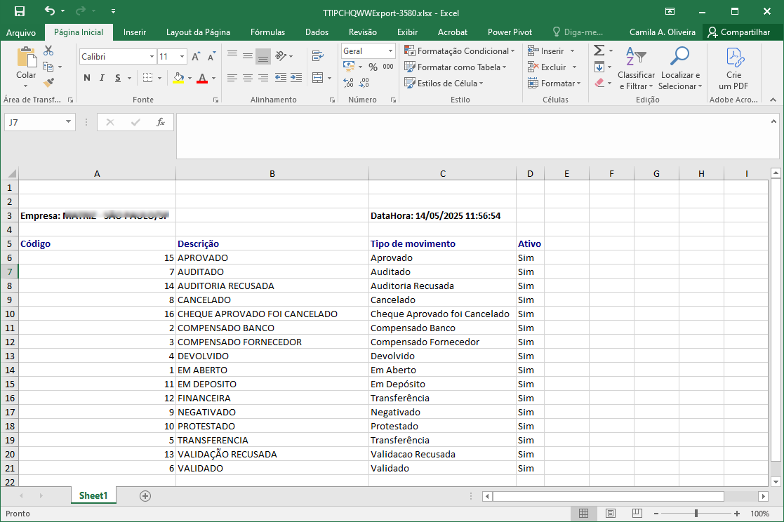
Task: Click the Compartilhar button
Action: (739, 32)
